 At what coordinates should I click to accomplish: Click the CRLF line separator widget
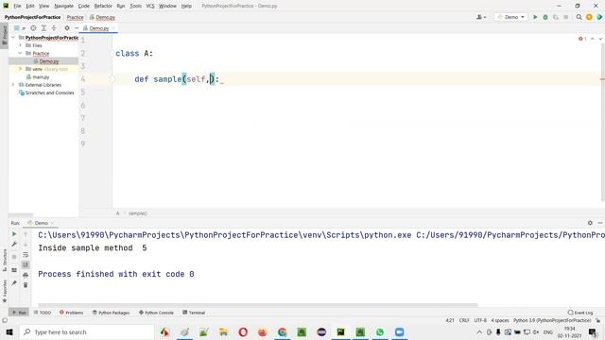point(464,320)
